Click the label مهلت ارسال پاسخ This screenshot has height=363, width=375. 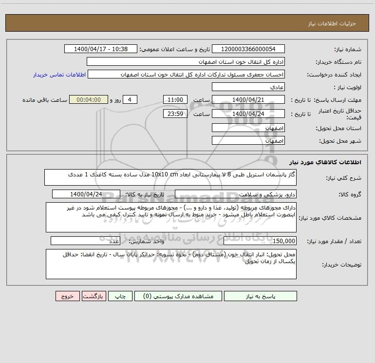pyautogui.click(x=337, y=100)
